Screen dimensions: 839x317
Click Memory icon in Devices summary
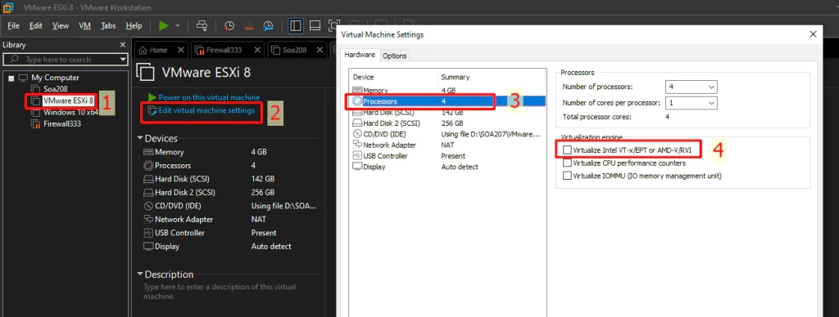[x=148, y=152]
